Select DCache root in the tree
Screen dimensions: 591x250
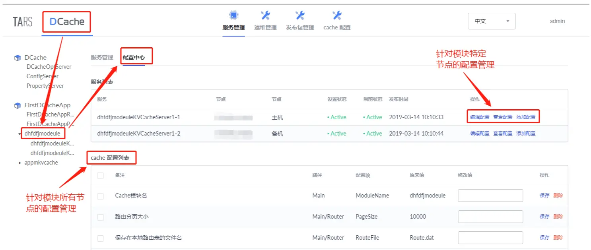tap(35, 58)
